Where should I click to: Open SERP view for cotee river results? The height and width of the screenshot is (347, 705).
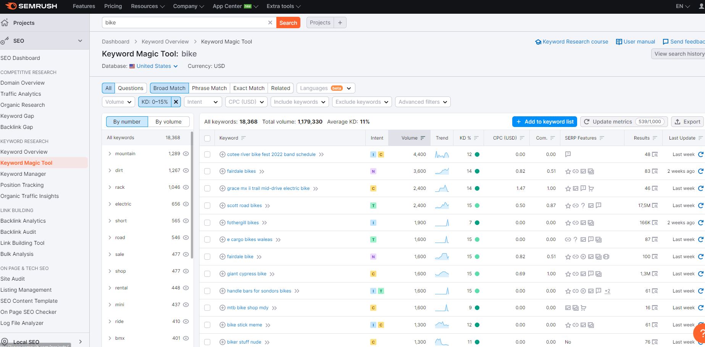[655, 154]
